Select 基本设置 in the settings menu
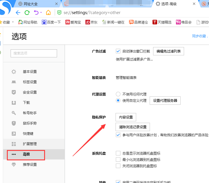The image size is (209, 183). (x=30, y=72)
